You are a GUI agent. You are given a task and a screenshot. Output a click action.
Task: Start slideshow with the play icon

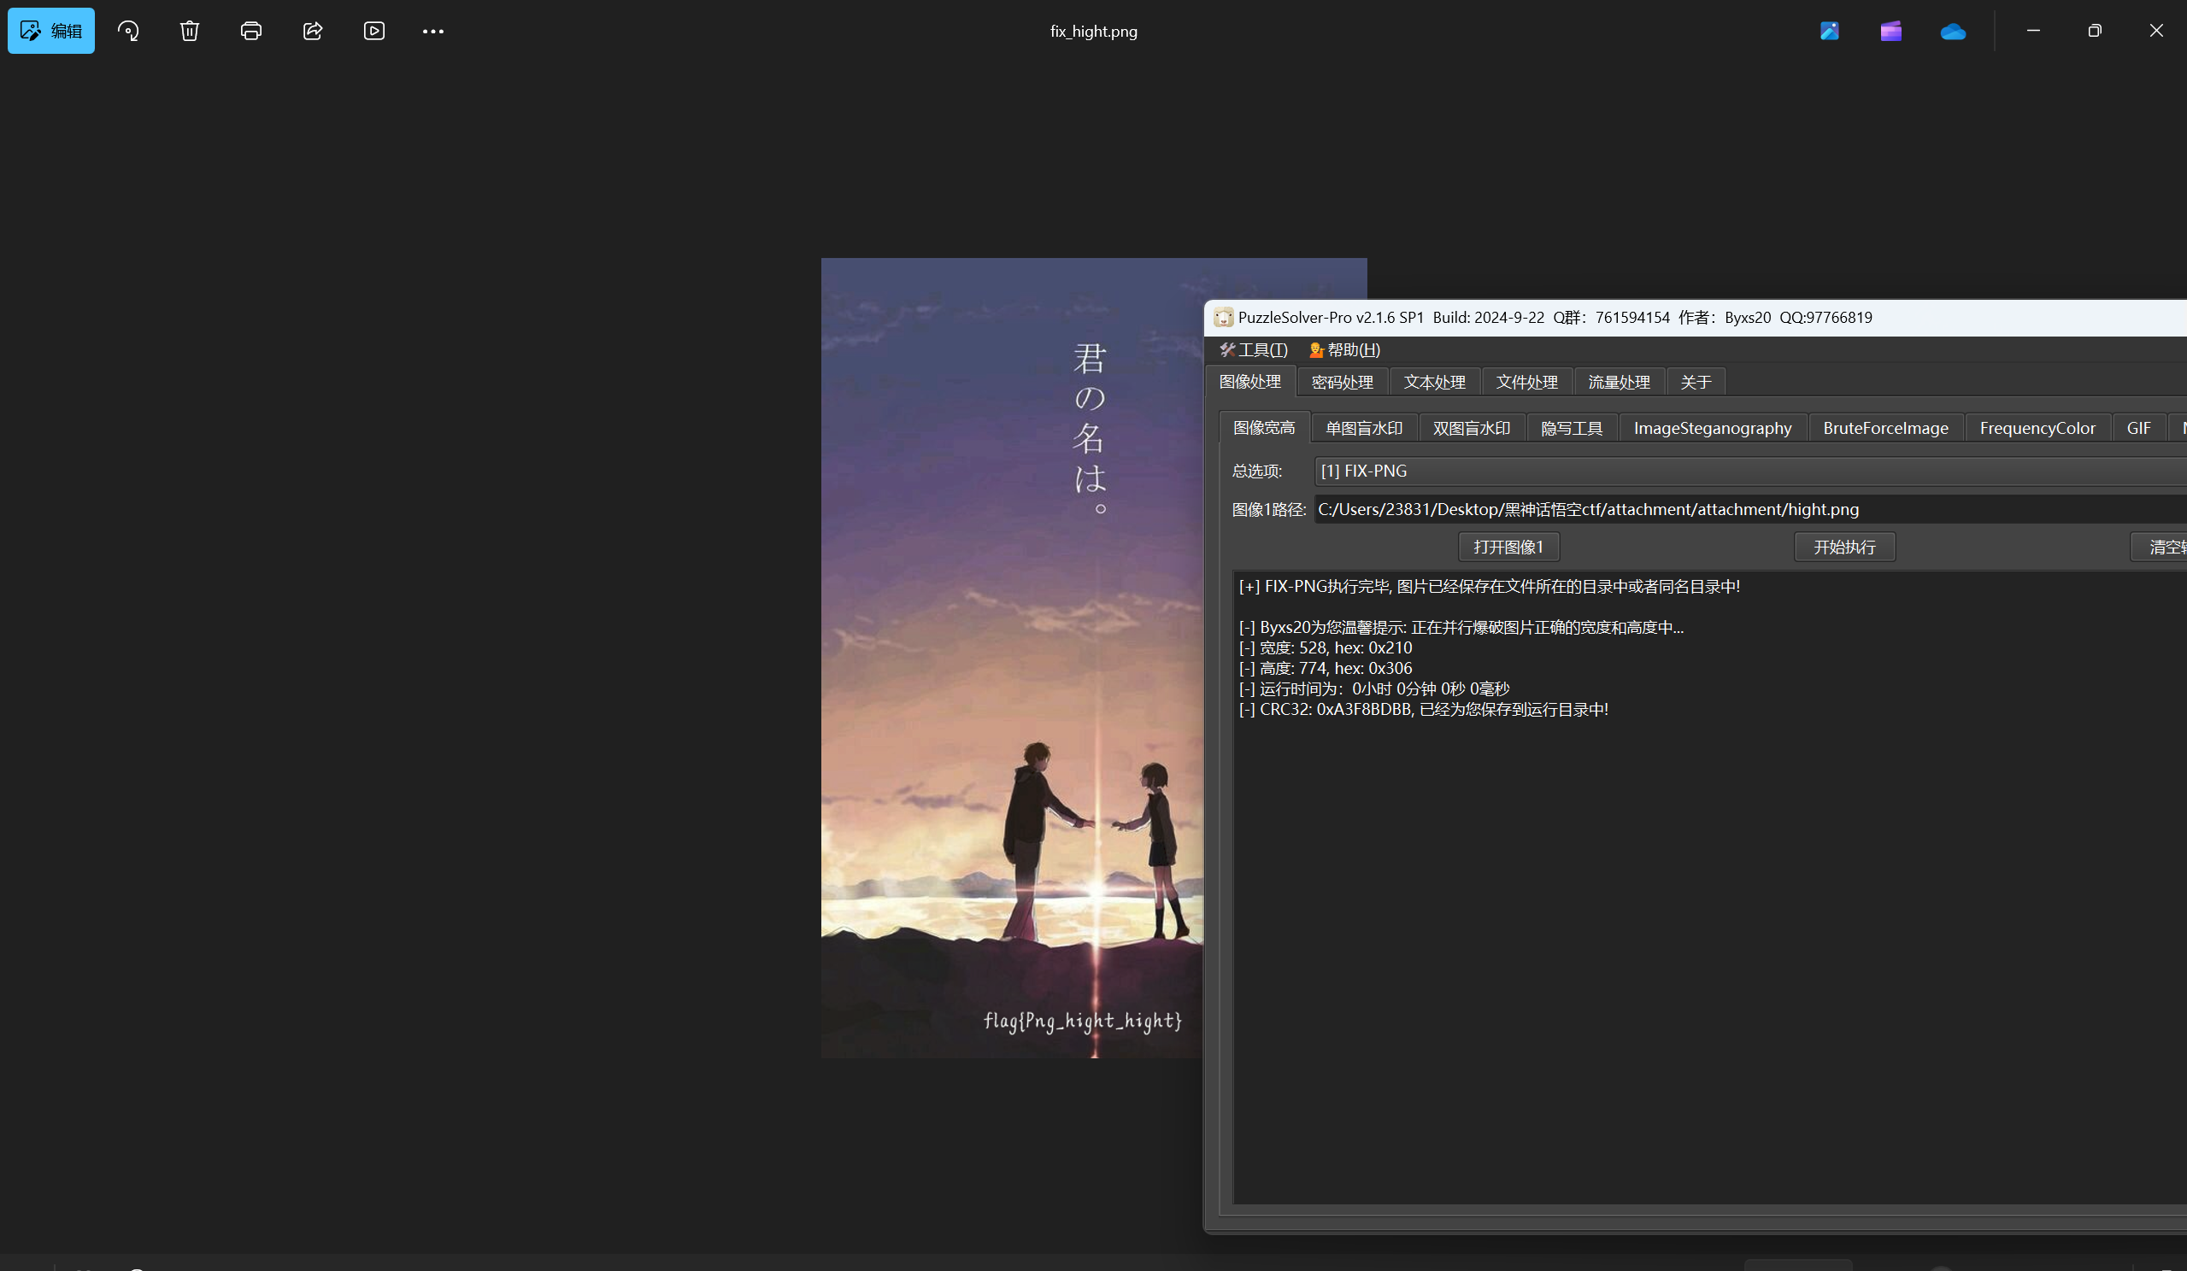click(x=374, y=32)
